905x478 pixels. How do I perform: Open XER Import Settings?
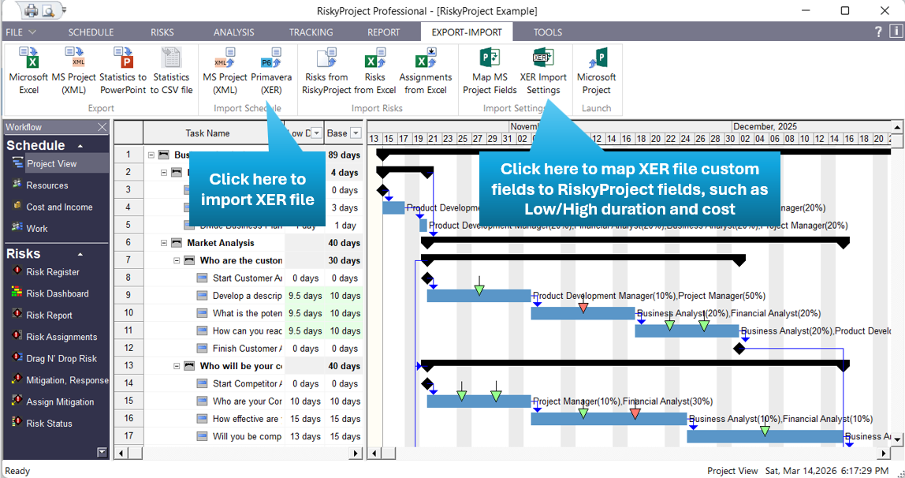click(544, 71)
